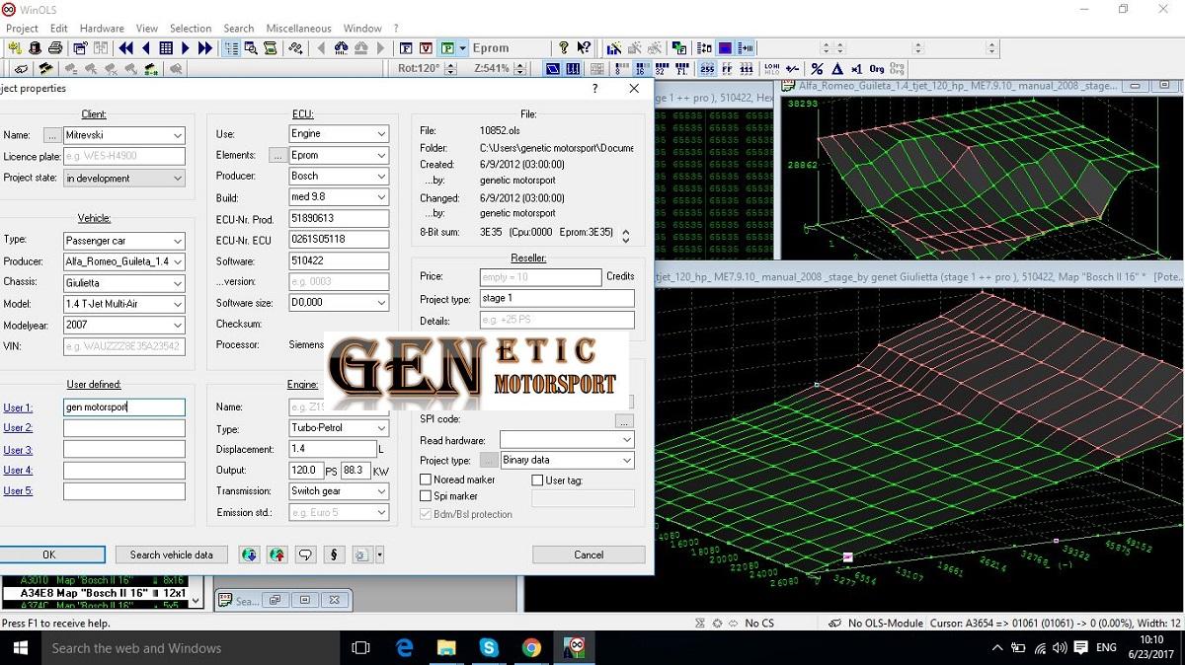Enable the Noread marker checkbox
Image resolution: width=1185 pixels, height=665 pixels.
click(x=427, y=480)
